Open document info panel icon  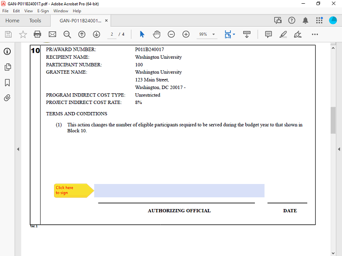(7, 51)
